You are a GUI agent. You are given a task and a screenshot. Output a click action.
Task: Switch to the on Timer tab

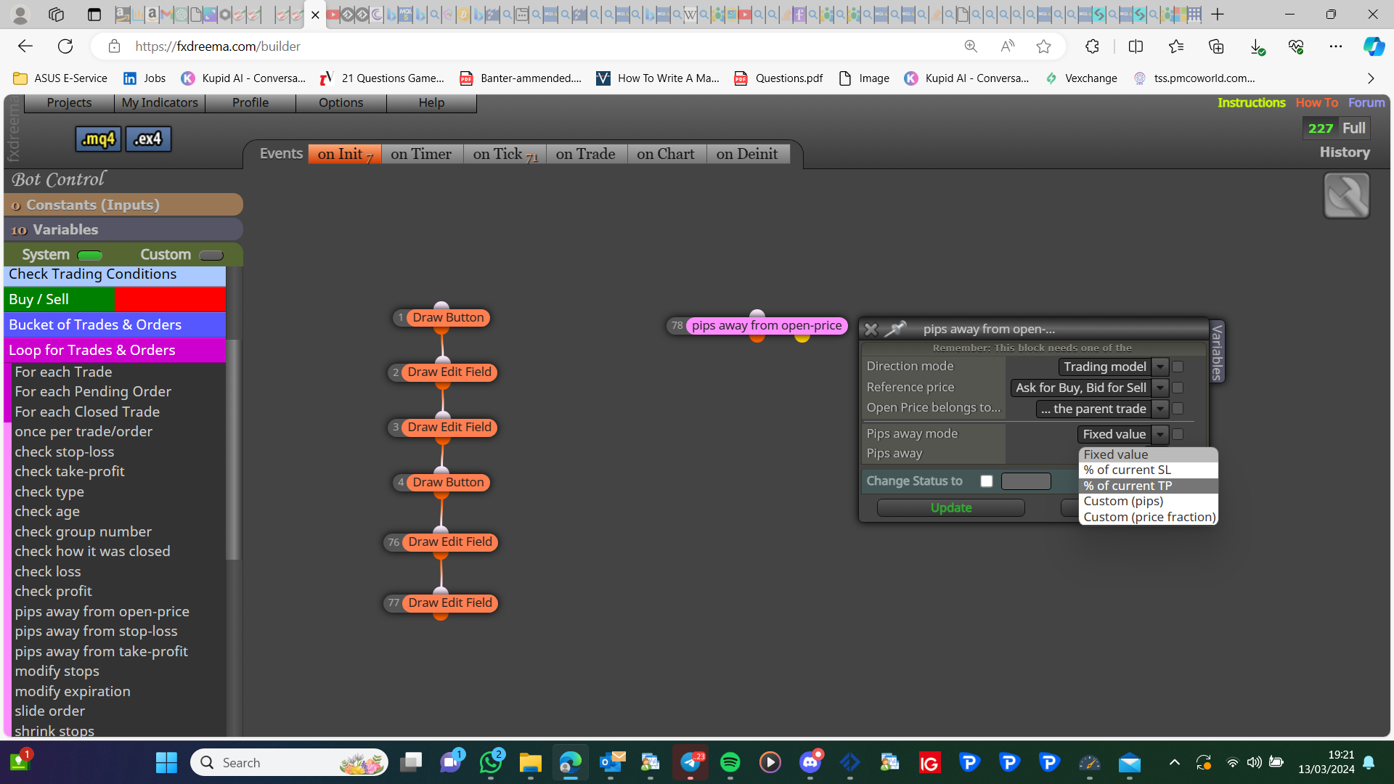(x=421, y=154)
